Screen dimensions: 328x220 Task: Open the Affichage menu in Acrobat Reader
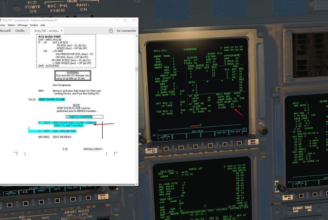(23, 25)
